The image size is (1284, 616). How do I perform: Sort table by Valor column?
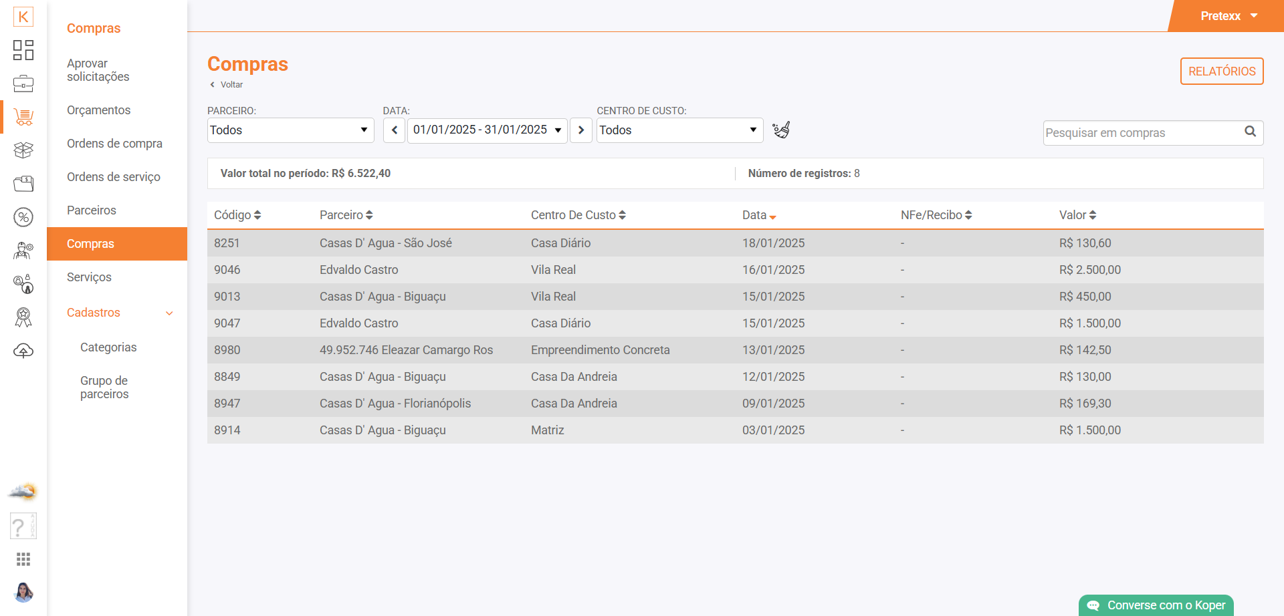(1077, 215)
